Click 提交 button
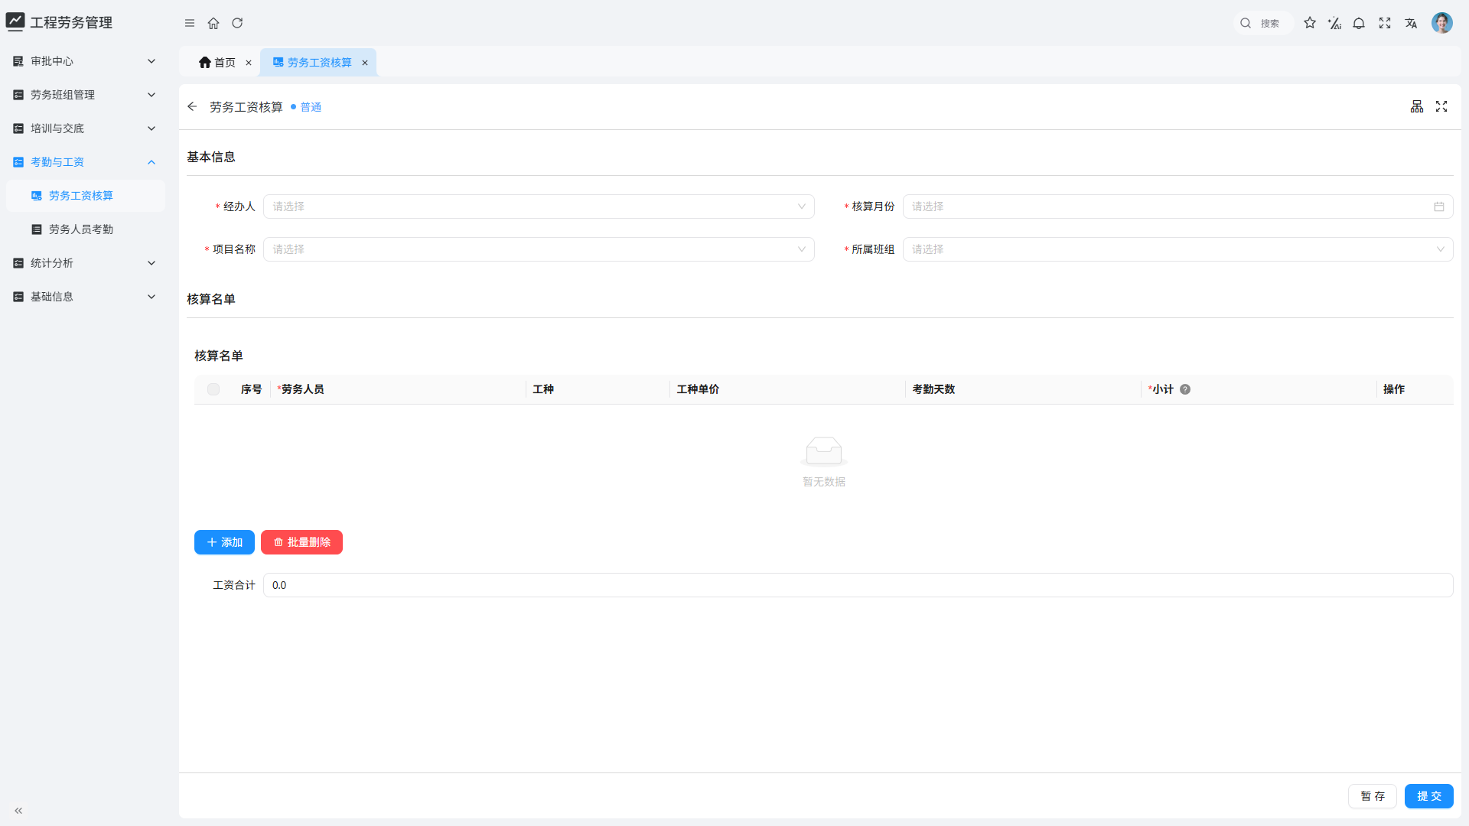The height and width of the screenshot is (826, 1469). 1429,796
